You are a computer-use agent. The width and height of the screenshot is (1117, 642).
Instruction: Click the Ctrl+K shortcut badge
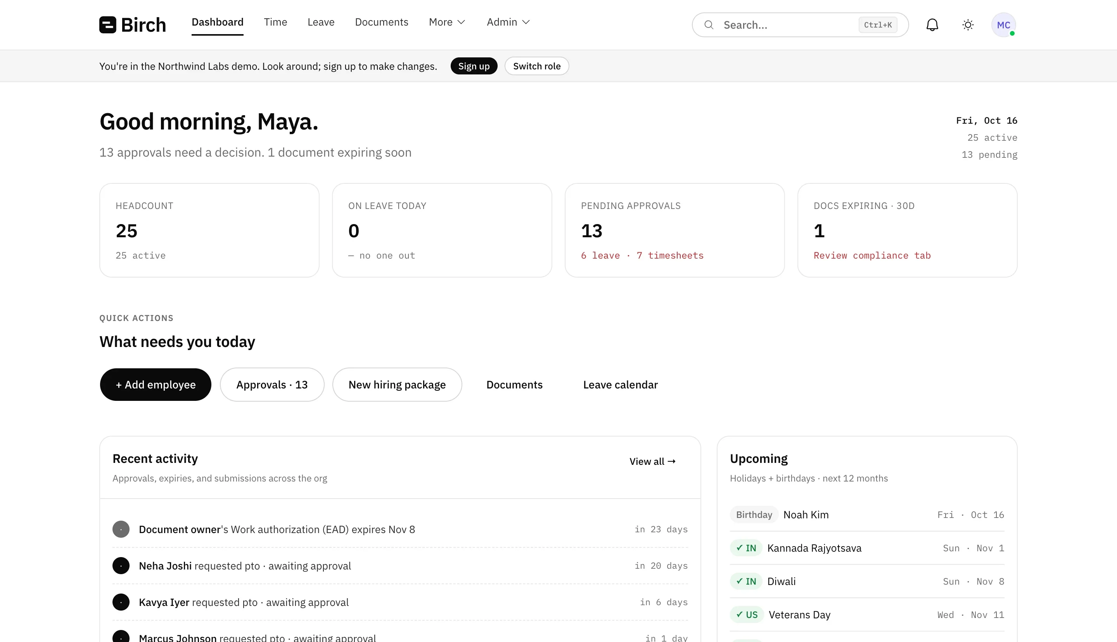point(878,25)
